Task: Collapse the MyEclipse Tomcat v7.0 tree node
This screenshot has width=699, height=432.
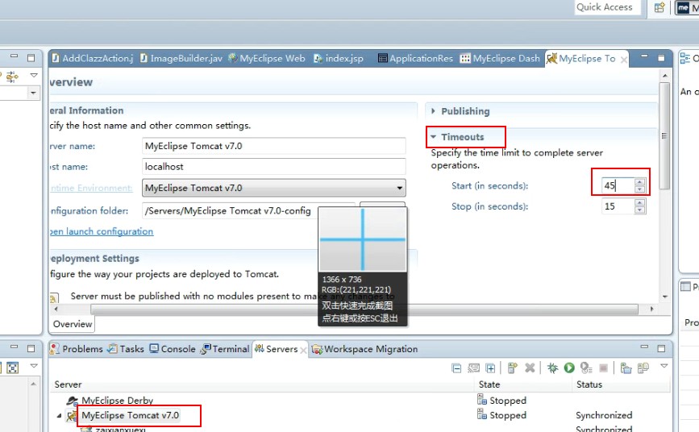Action: tap(60, 416)
